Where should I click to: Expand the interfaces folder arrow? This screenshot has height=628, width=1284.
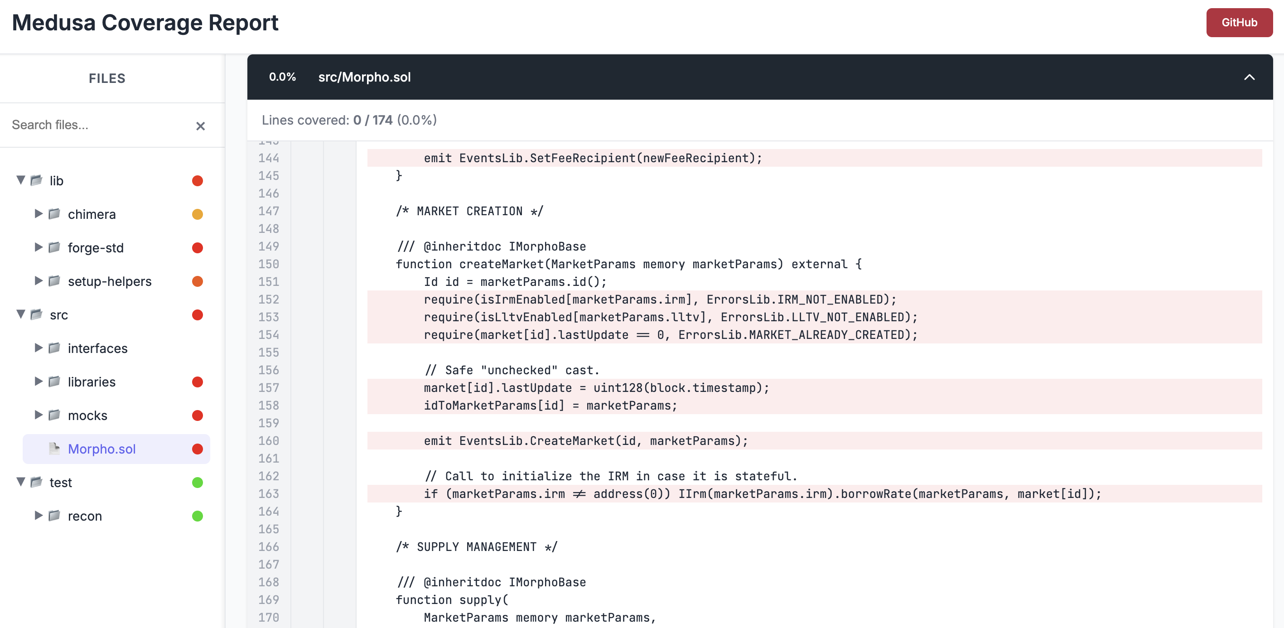click(39, 348)
